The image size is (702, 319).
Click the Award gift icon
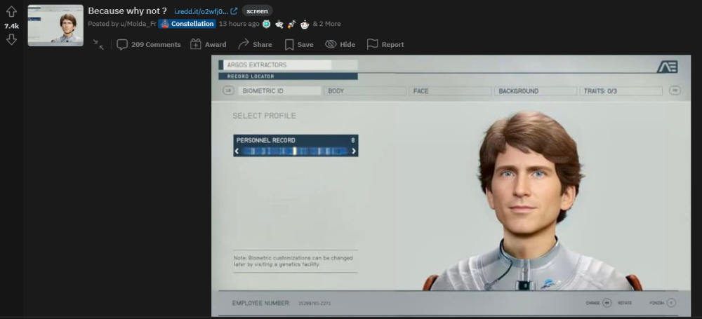pos(196,44)
